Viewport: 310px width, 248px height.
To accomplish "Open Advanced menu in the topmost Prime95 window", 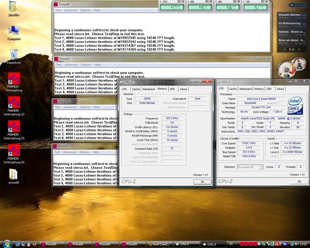I will 71,10.
